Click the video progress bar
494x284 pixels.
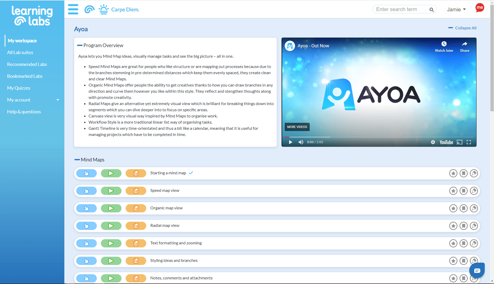379,137
